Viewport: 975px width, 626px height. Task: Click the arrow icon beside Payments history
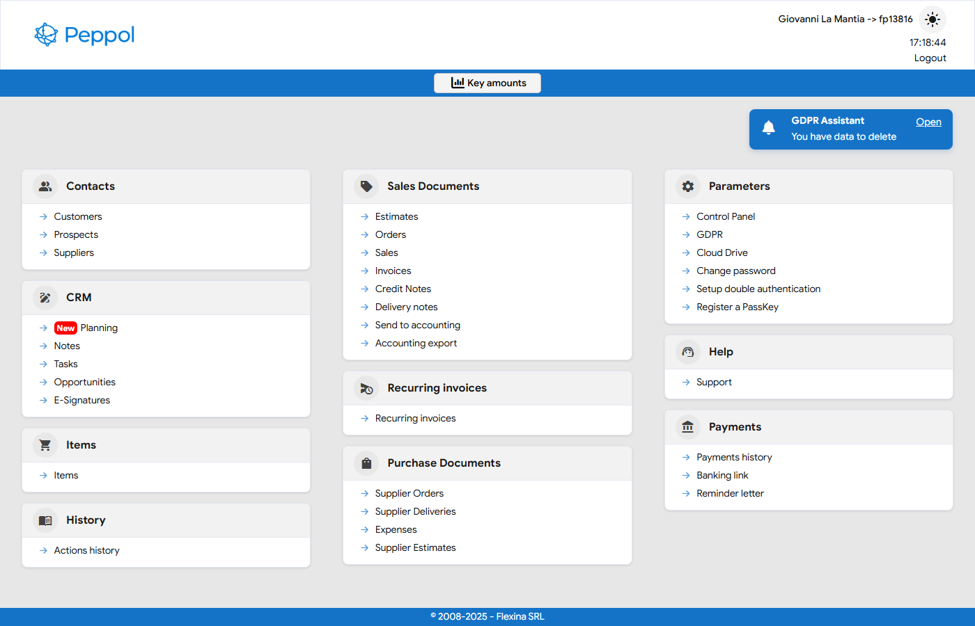tap(686, 458)
